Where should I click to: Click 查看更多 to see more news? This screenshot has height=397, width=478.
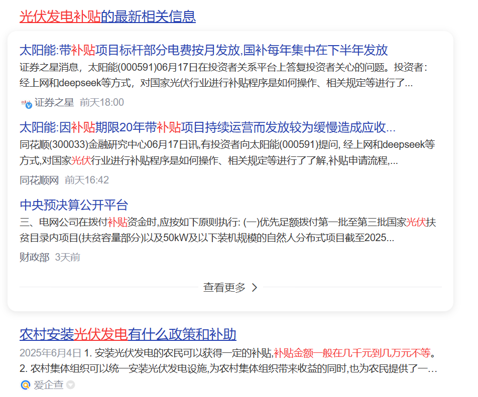coord(224,287)
